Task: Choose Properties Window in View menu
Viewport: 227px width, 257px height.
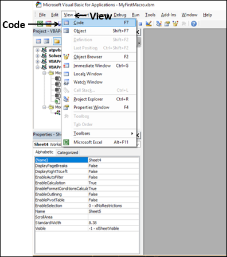Action: coord(99,107)
